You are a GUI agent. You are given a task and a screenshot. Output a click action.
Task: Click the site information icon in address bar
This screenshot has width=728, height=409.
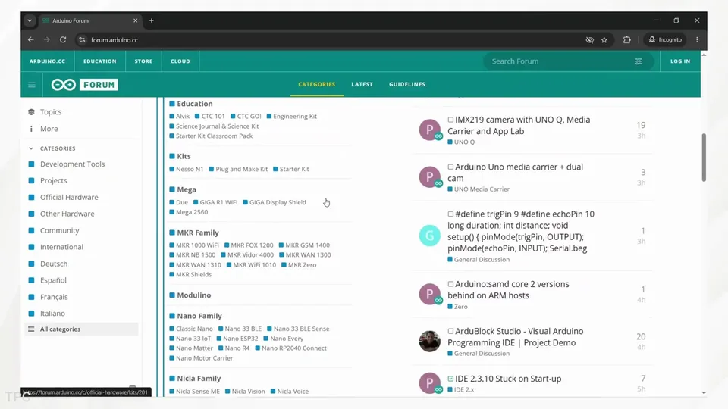tap(82, 40)
